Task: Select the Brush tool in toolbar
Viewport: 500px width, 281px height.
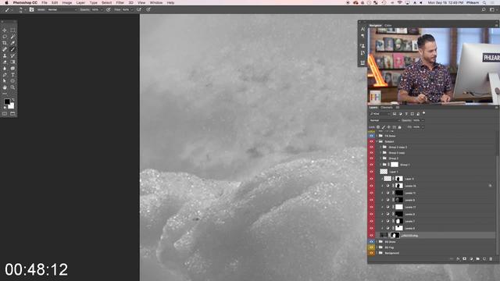Action: 12,49
